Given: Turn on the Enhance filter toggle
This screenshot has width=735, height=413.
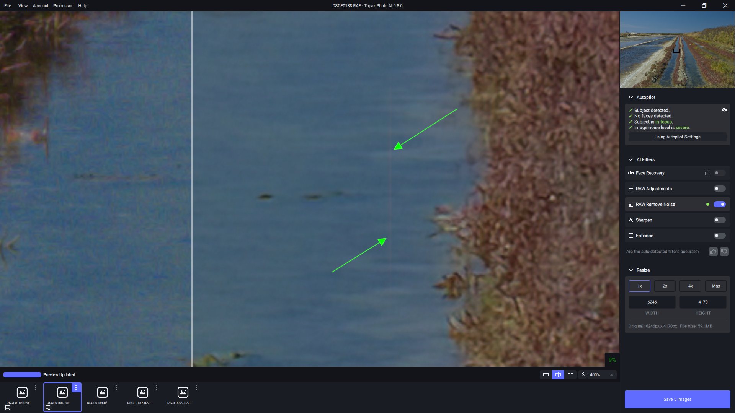Looking at the screenshot, I should (719, 236).
